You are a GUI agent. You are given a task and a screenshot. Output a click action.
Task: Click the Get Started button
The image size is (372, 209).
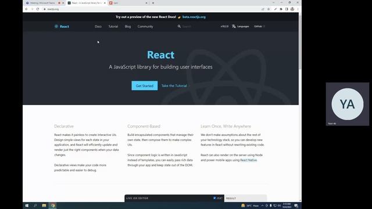[x=145, y=85]
